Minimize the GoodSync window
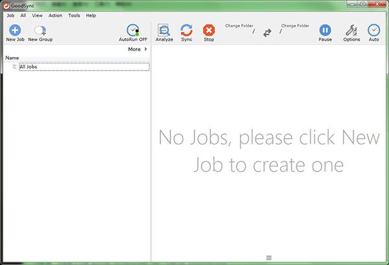Image resolution: width=389 pixels, height=265 pixels. tap(352, 4)
